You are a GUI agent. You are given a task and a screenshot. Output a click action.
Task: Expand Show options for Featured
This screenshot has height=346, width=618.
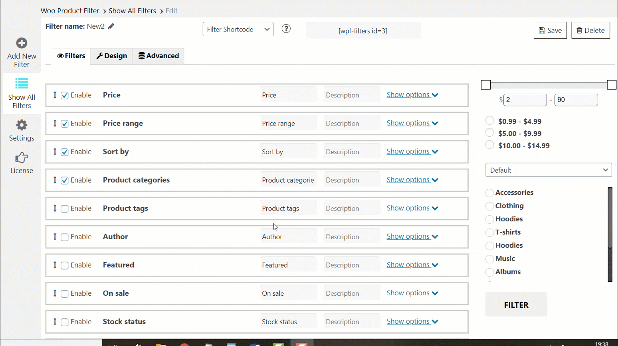click(x=412, y=265)
